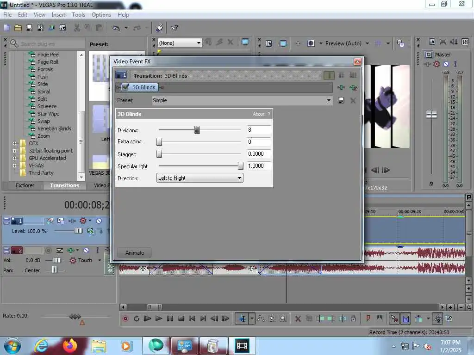
Task: Click the Divisions slider handle
Action: 197,130
